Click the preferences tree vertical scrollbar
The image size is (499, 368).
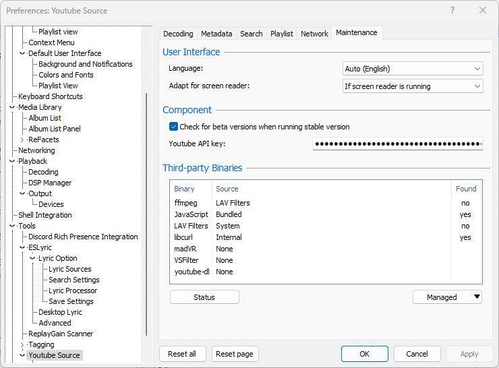pos(146,214)
